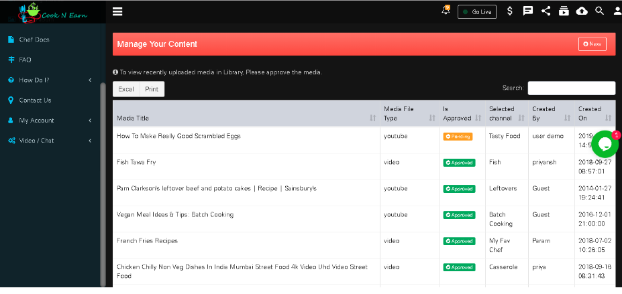Click the share icon in header

[x=546, y=11]
